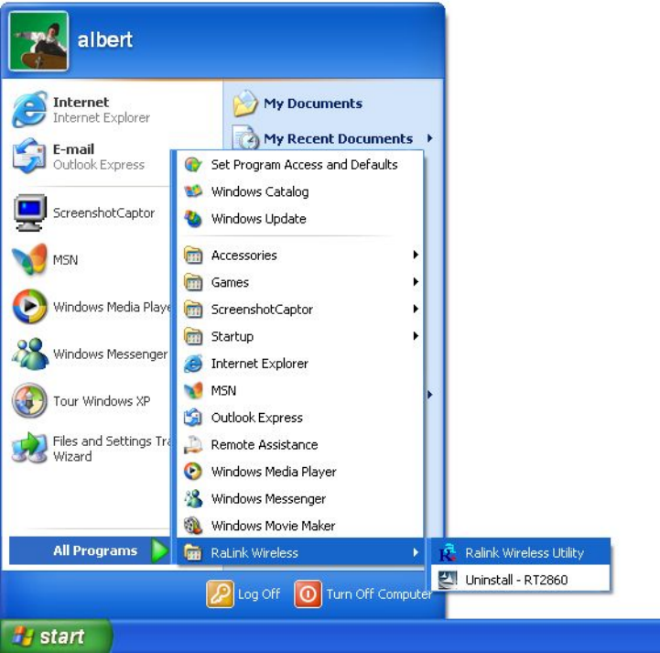Click ScreenshotCaptor folder icon in All Programs
Image resolution: width=660 pixels, height=653 pixels.
pyautogui.click(x=193, y=309)
